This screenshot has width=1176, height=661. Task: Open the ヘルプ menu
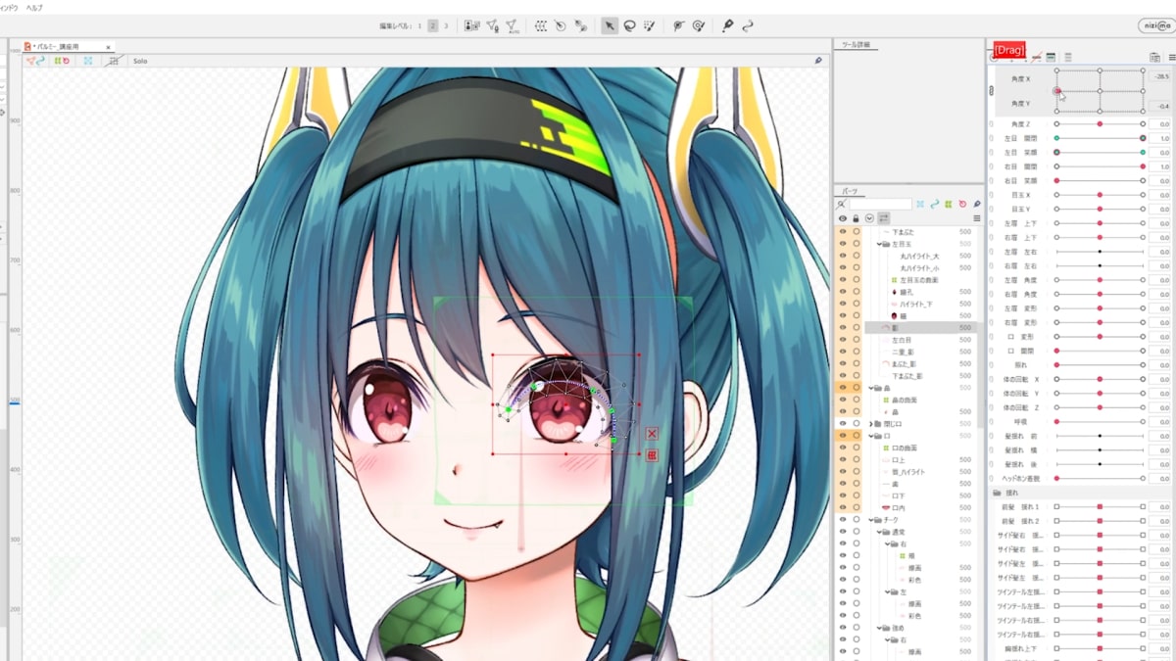[34, 7]
